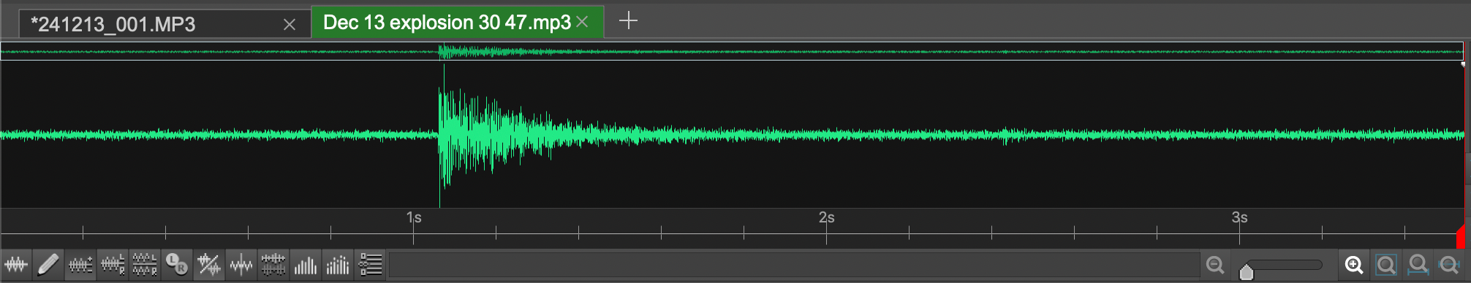Select the Dec 13 explosion 30 47.mp3 tab
1471x283 pixels.
click(447, 23)
